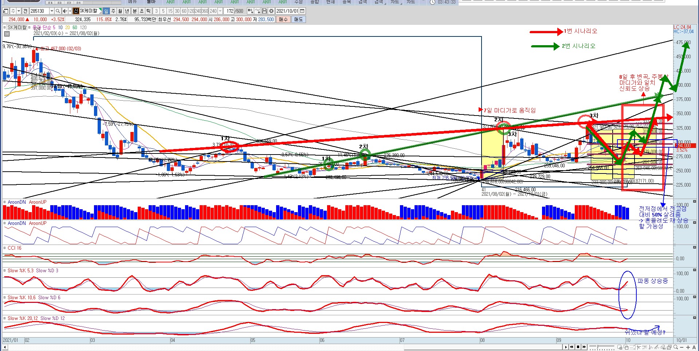Expand the stock code 285130 dropdown
Viewport: 699px width, 351px height.
(x=51, y=11)
